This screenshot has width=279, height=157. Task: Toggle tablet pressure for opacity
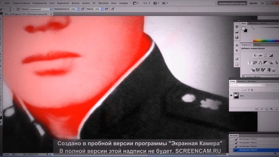(x=83, y=9)
